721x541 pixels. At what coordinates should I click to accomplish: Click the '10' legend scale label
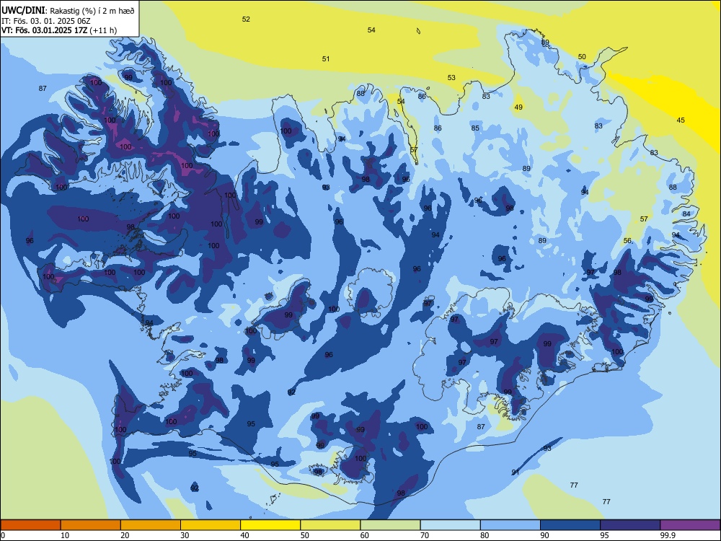tap(65, 535)
